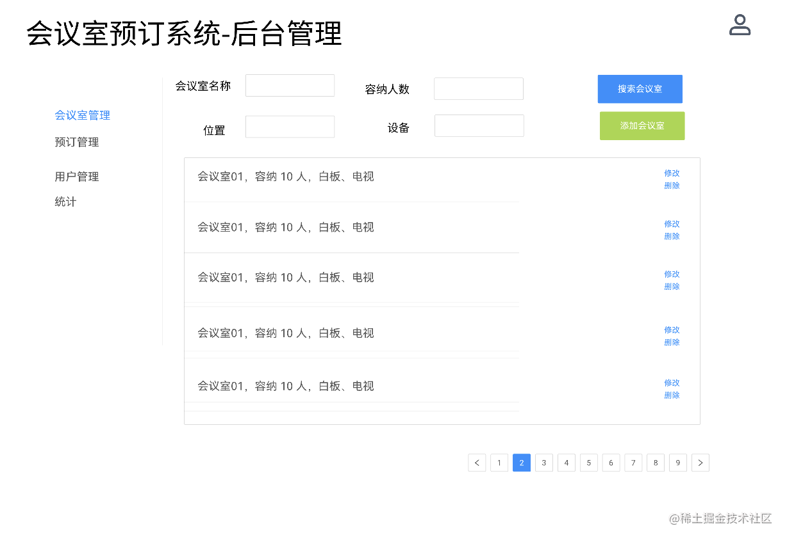Click the 位置 field label

click(x=214, y=131)
